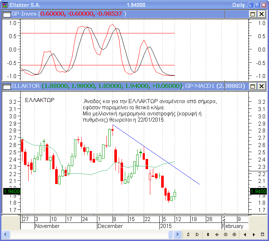Open the periodicity 'D' daily button
Viewport: 269px width, 241px height.
click(197, 234)
